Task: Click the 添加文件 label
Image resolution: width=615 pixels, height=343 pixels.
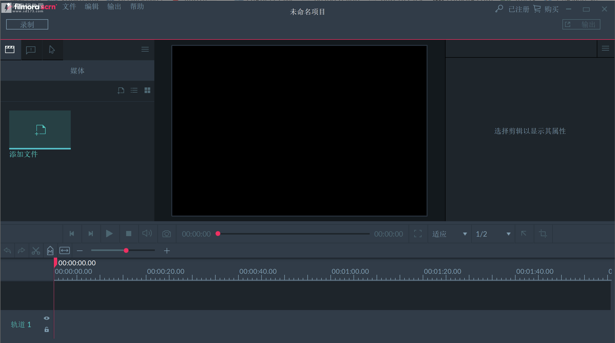Action: pyautogui.click(x=24, y=154)
